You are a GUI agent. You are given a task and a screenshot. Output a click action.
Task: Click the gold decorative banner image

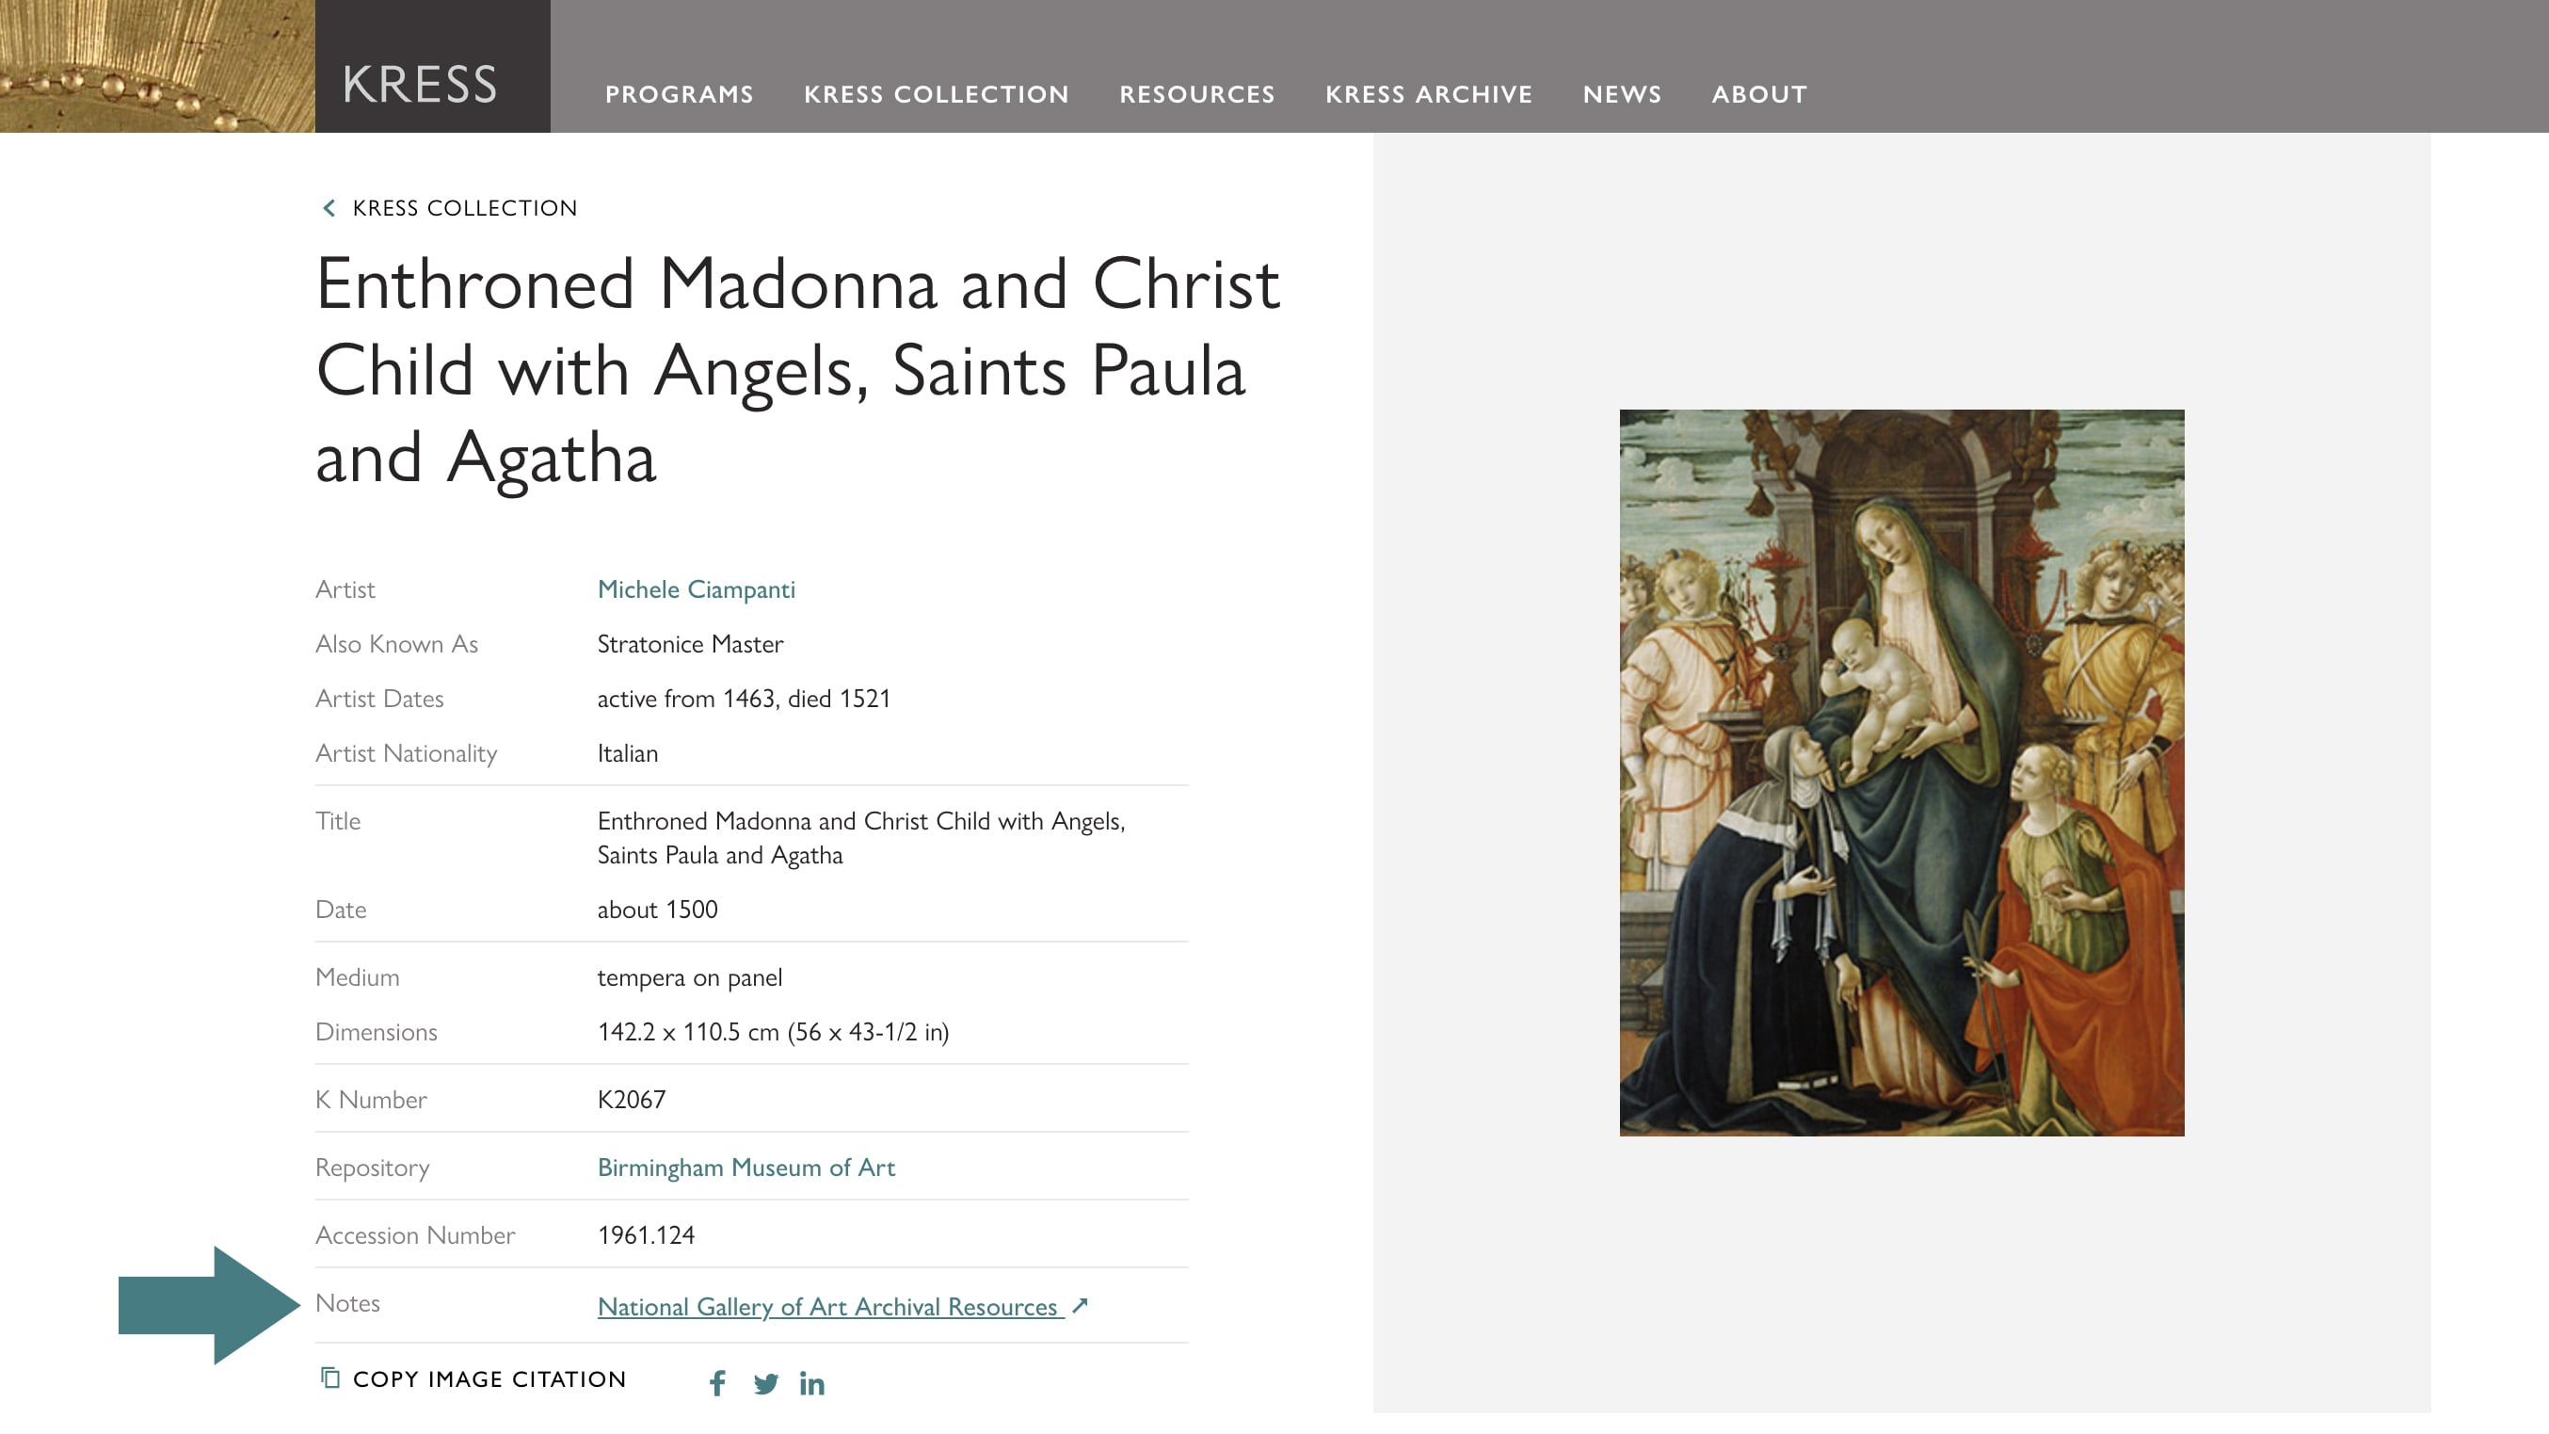point(157,66)
